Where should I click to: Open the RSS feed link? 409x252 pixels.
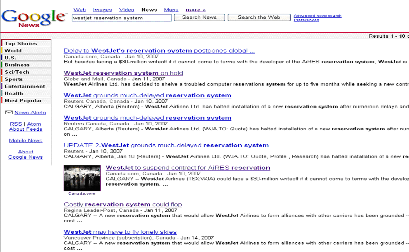tap(16, 124)
